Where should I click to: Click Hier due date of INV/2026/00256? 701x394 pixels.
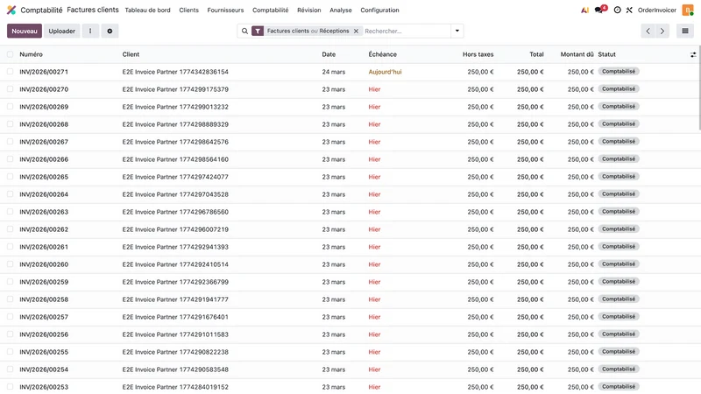[x=374, y=334]
